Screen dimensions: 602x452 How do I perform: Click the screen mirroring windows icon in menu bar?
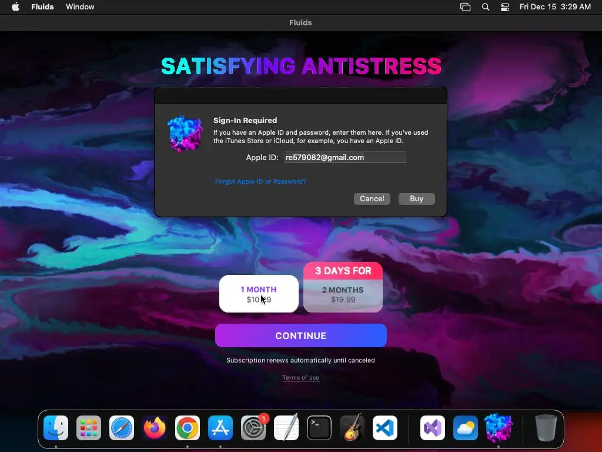point(466,7)
